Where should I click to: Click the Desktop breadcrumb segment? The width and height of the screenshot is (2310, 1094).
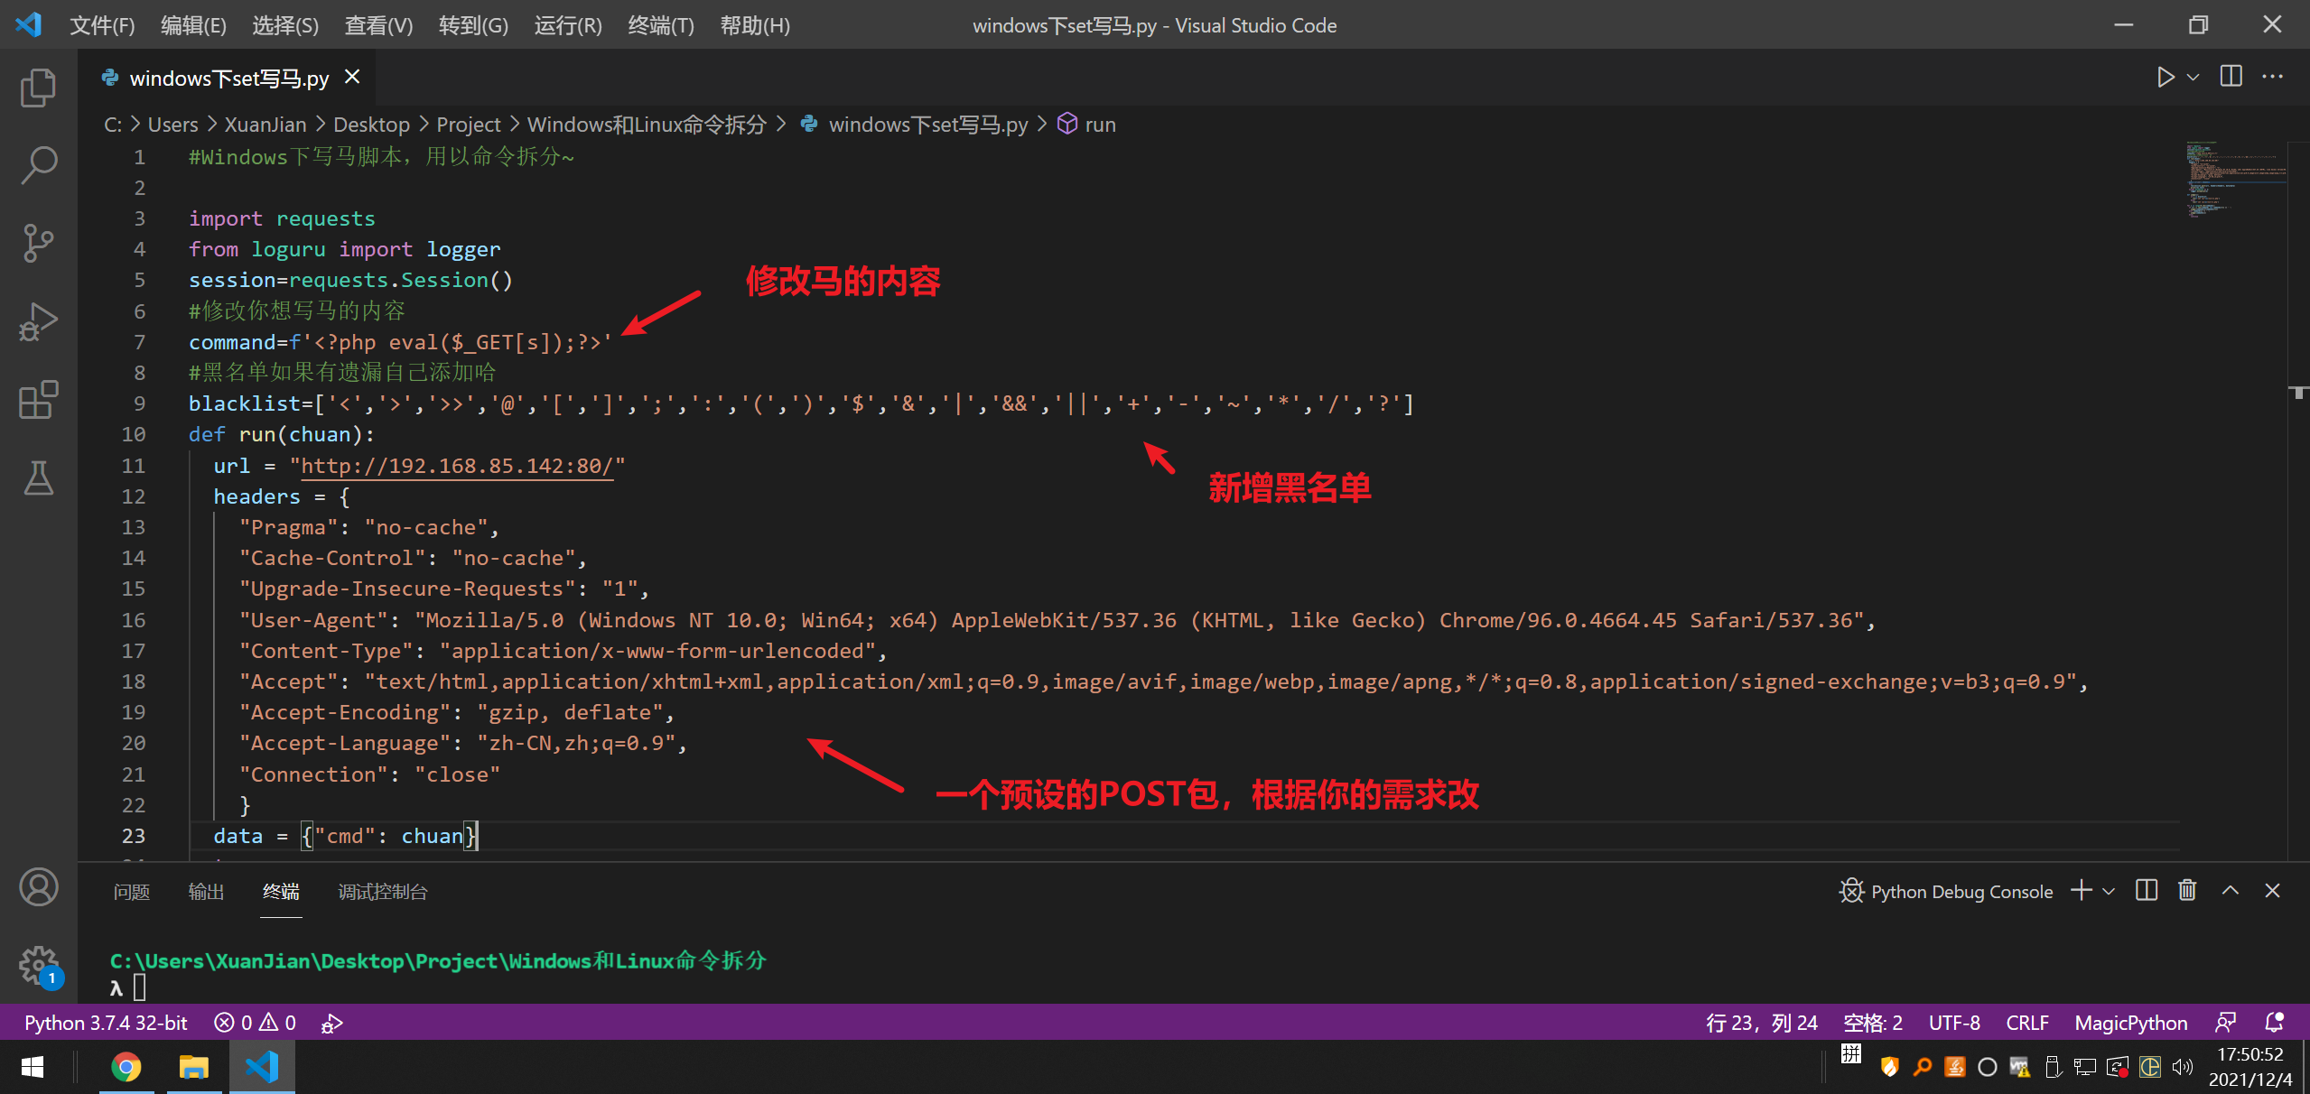371,125
